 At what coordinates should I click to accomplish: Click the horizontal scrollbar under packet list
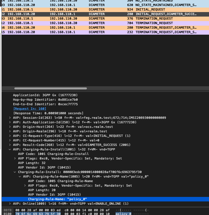(x=50, y=88)
